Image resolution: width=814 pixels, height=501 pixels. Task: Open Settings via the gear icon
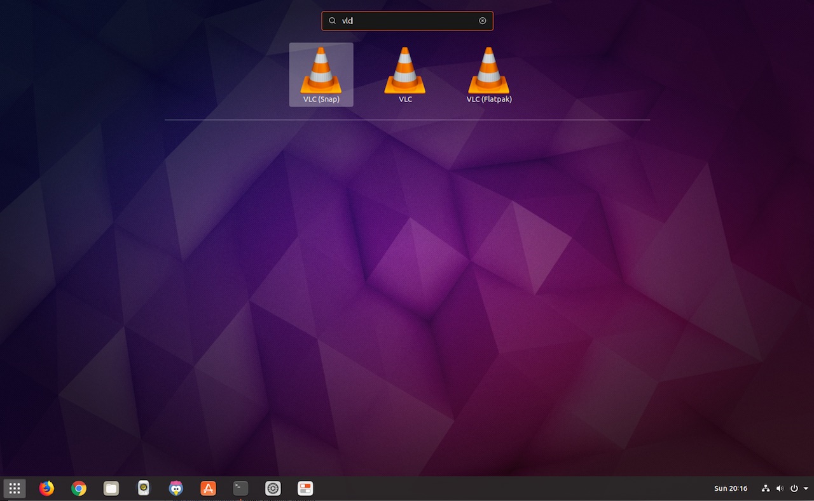tap(273, 488)
